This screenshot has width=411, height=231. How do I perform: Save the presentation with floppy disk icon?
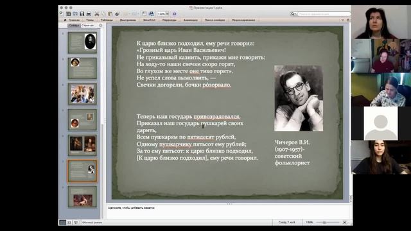coord(82,14)
